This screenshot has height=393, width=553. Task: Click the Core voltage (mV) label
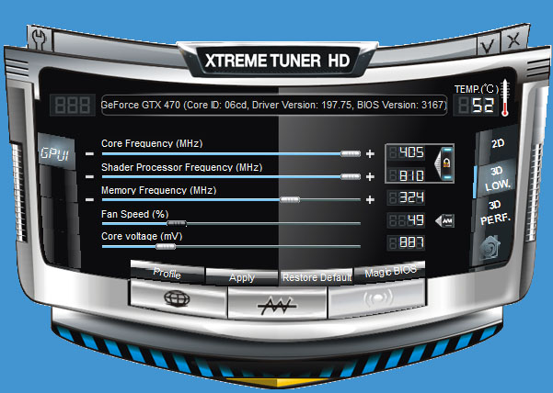[x=142, y=236]
